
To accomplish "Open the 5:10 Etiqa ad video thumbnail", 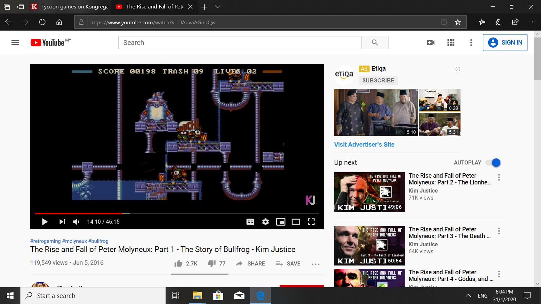I will click(376, 112).
